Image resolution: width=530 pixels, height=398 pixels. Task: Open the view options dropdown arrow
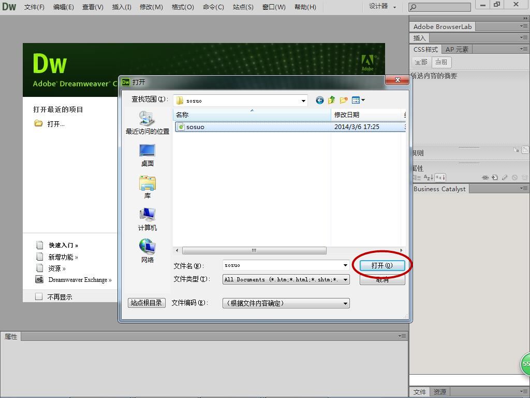[363, 100]
